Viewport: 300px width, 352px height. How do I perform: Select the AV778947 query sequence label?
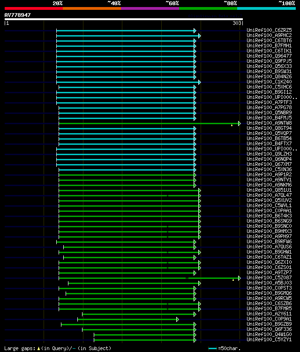(17, 15)
